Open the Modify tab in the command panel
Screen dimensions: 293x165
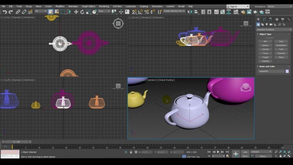tap(264, 19)
